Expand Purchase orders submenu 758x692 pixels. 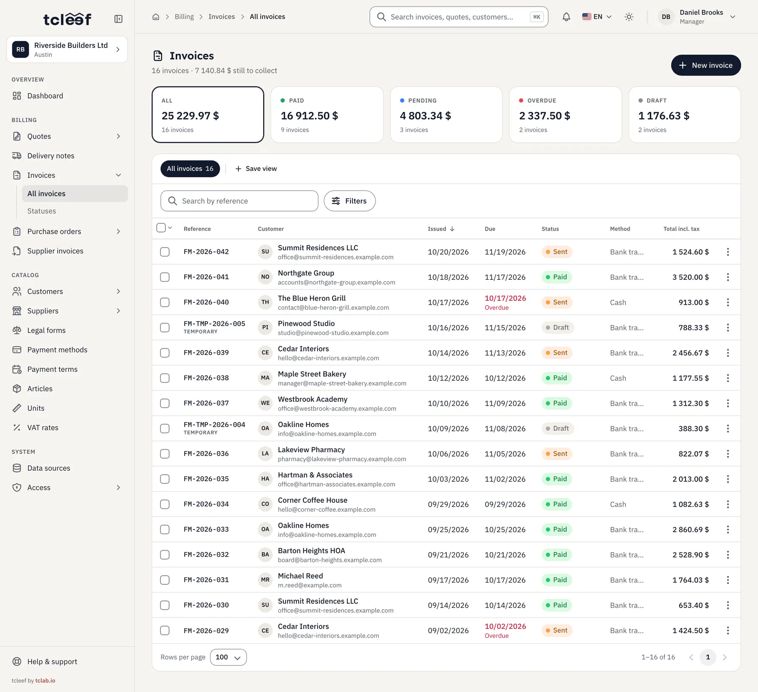tap(118, 231)
